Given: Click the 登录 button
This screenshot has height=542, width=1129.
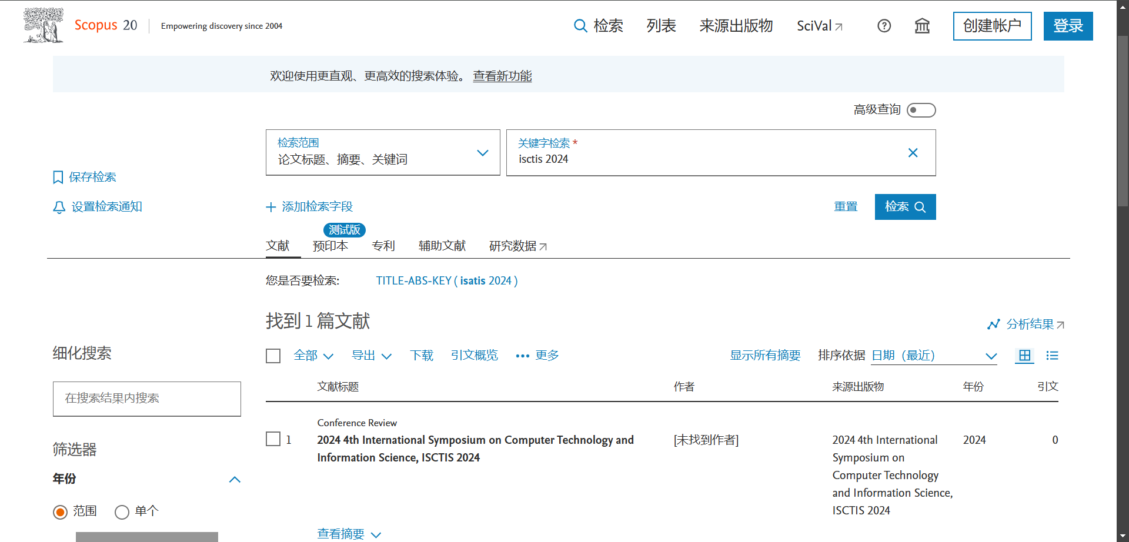Looking at the screenshot, I should click(x=1068, y=26).
